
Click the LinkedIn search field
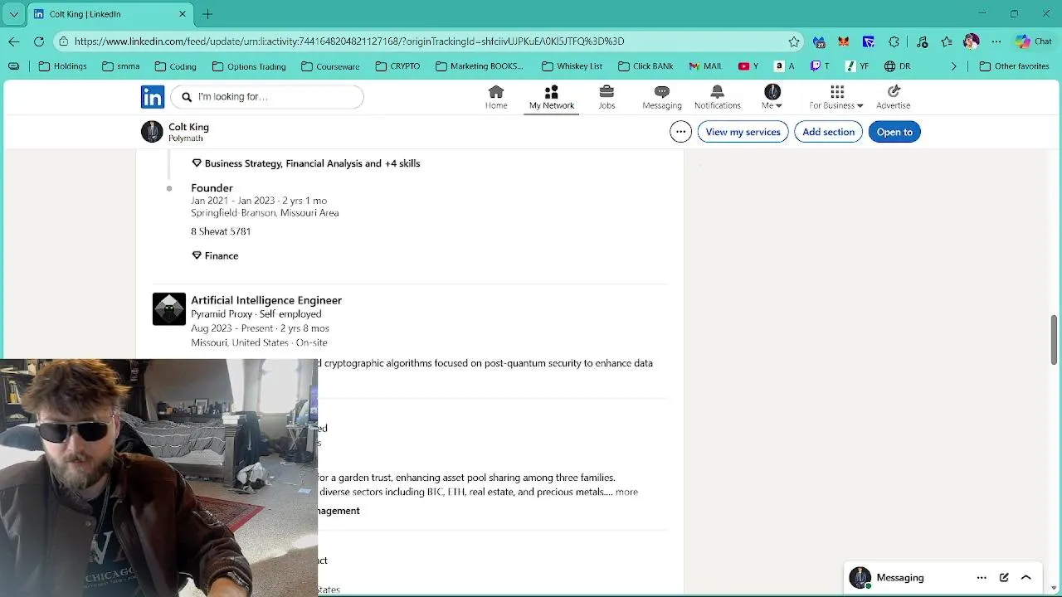[267, 97]
